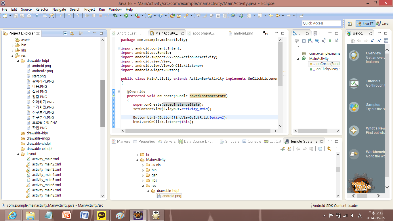Select start.png in Project Explorer
The image size is (393, 221).
click(x=39, y=76)
